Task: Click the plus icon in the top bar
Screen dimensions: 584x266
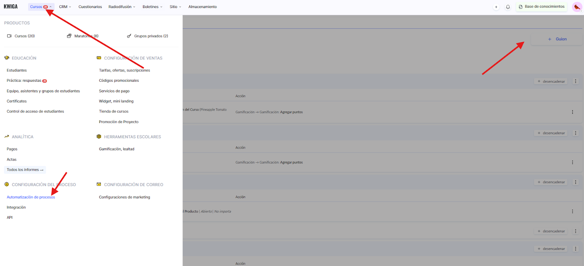Action: [496, 7]
